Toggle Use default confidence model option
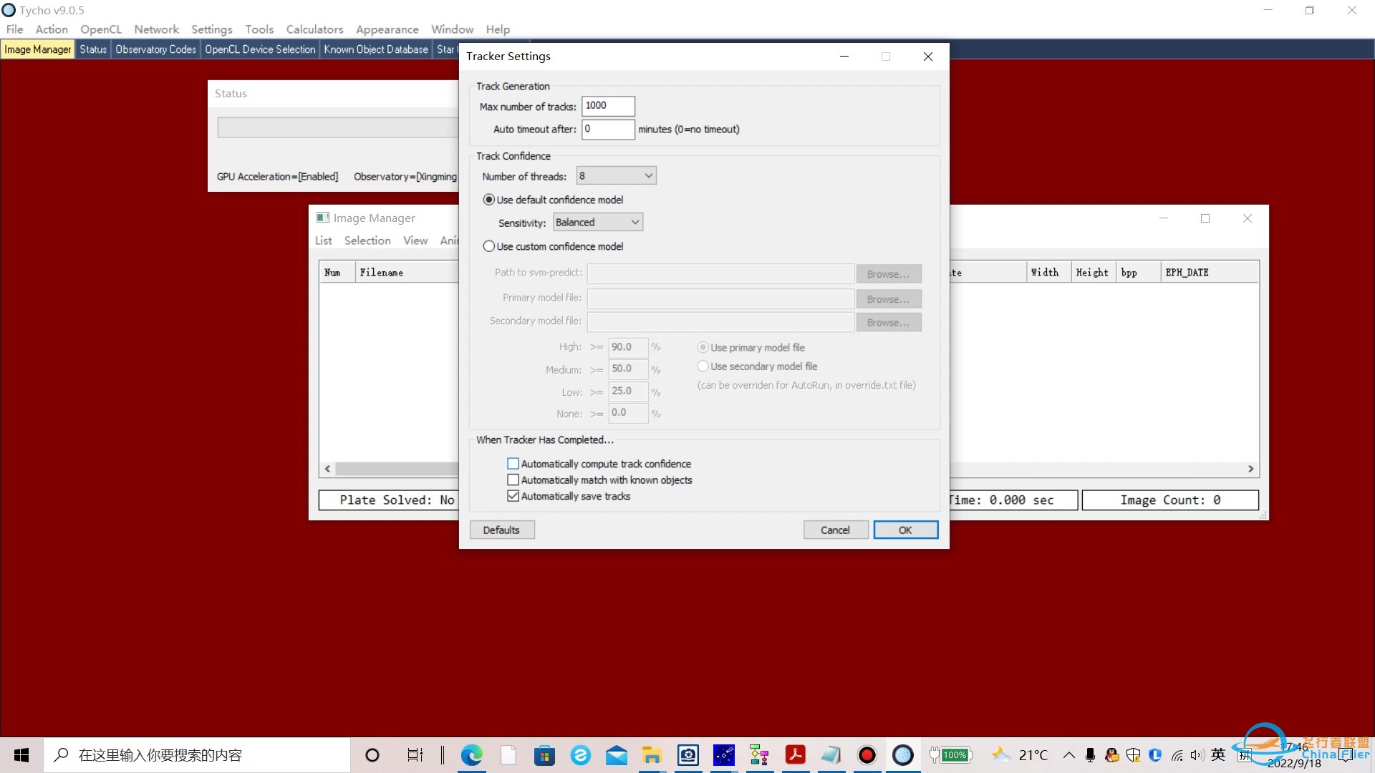The image size is (1375, 773). click(489, 199)
